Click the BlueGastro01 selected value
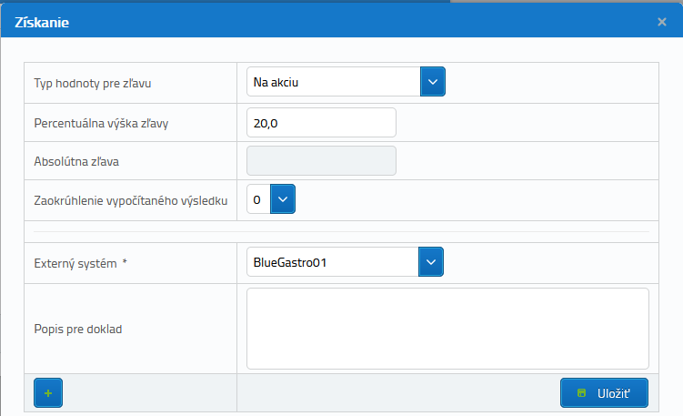 [332, 262]
